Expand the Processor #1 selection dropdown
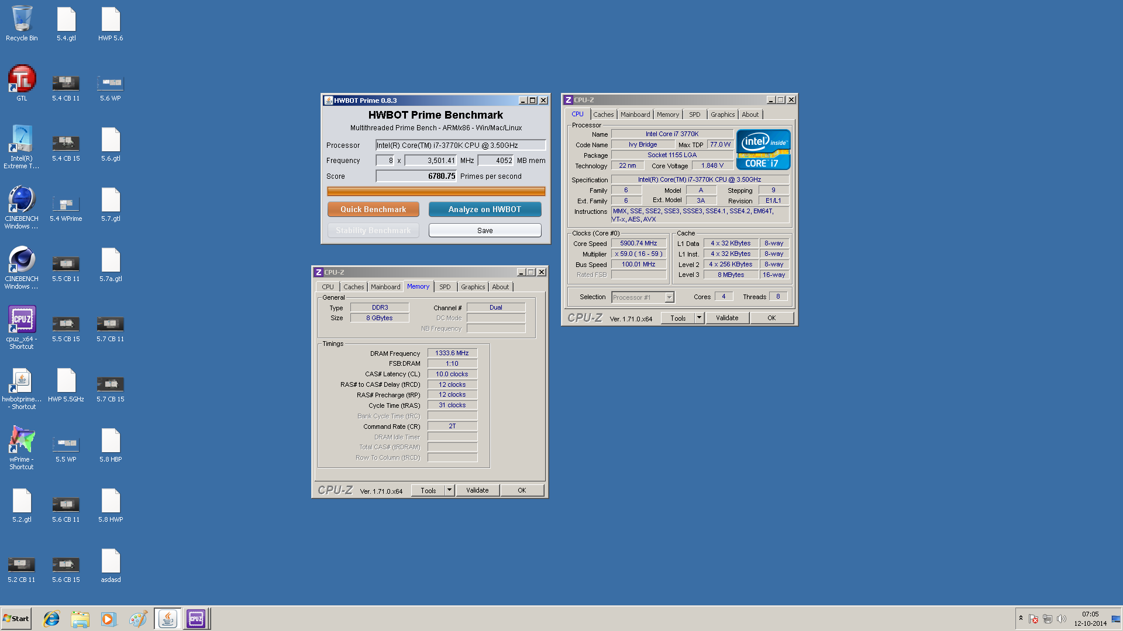Viewport: 1123px width, 631px height. click(669, 297)
